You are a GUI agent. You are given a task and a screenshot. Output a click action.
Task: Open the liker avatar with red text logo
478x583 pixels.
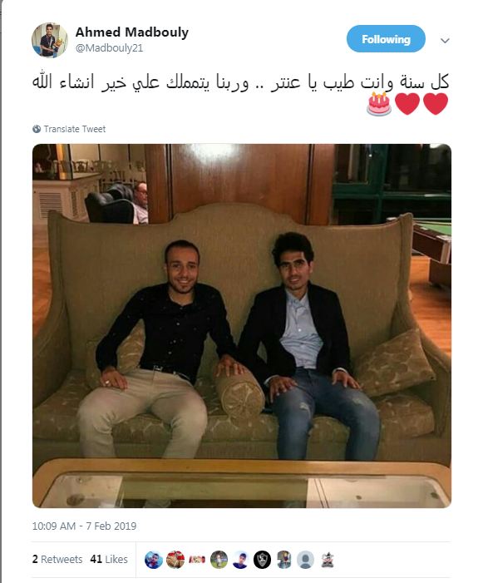click(197, 560)
